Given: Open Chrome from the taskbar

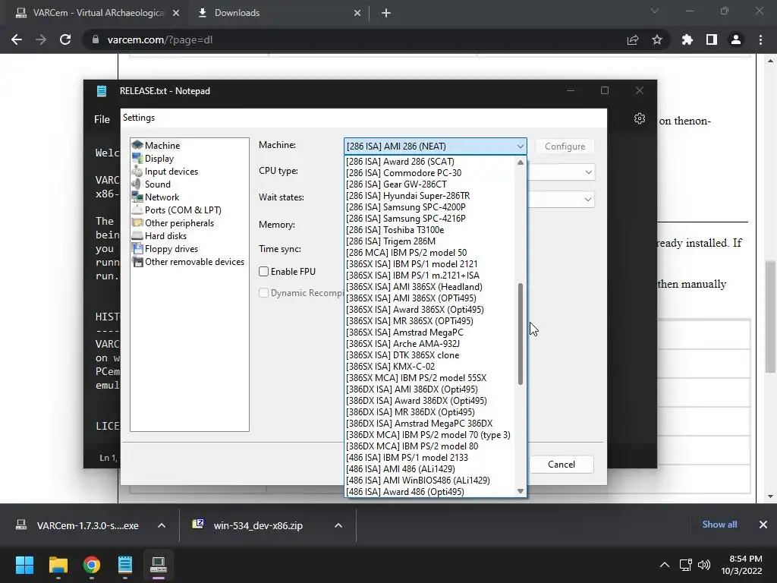Looking at the screenshot, I should (x=92, y=565).
